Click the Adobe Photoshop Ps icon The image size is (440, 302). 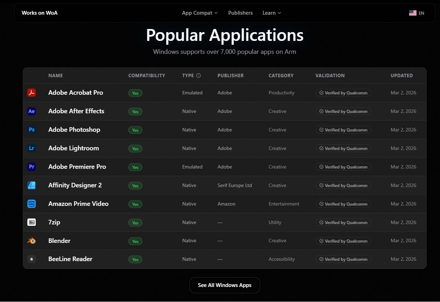point(32,130)
